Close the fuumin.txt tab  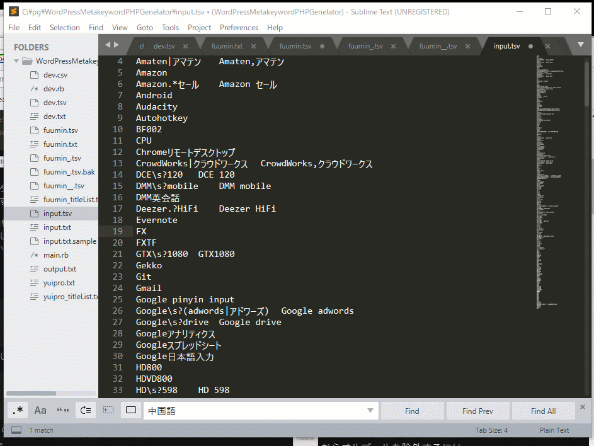point(253,46)
